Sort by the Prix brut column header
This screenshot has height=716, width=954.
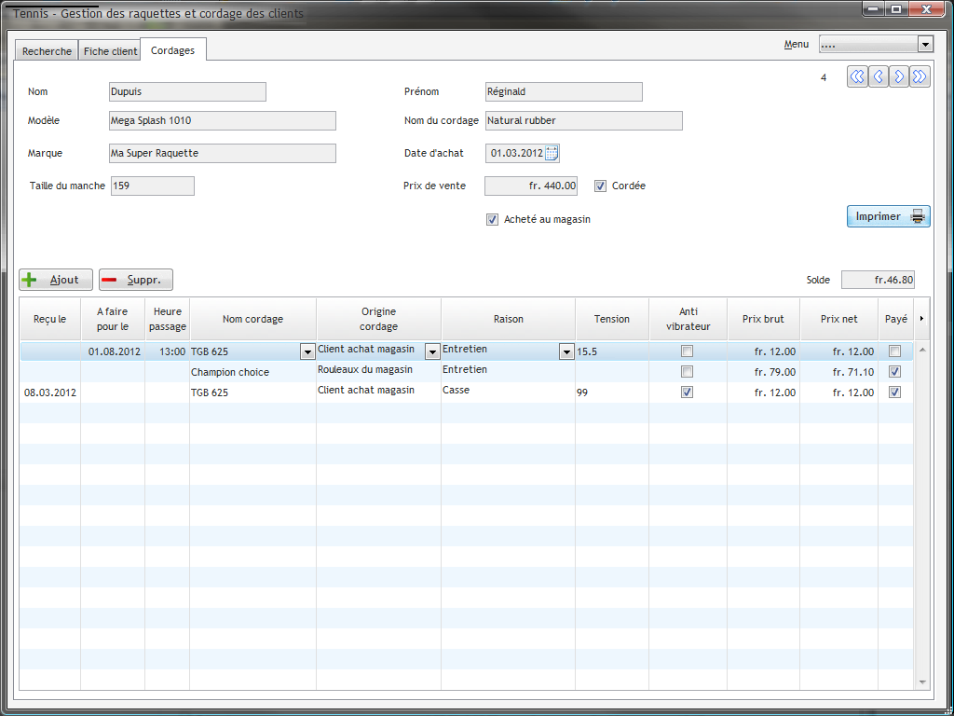764,319
